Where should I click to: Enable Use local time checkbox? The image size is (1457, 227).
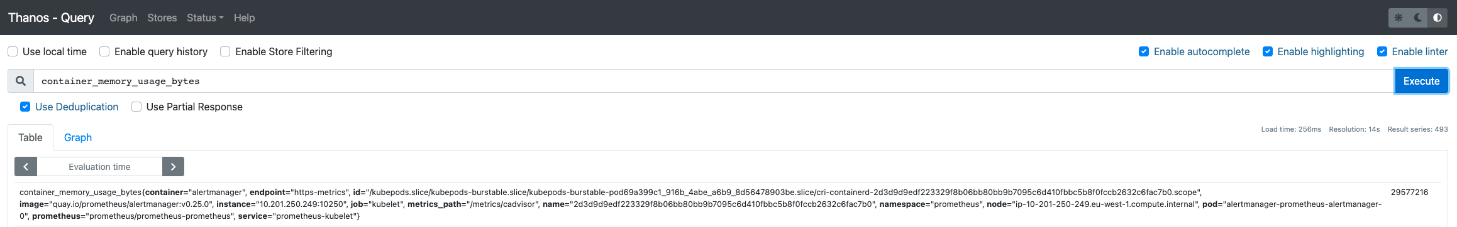13,51
